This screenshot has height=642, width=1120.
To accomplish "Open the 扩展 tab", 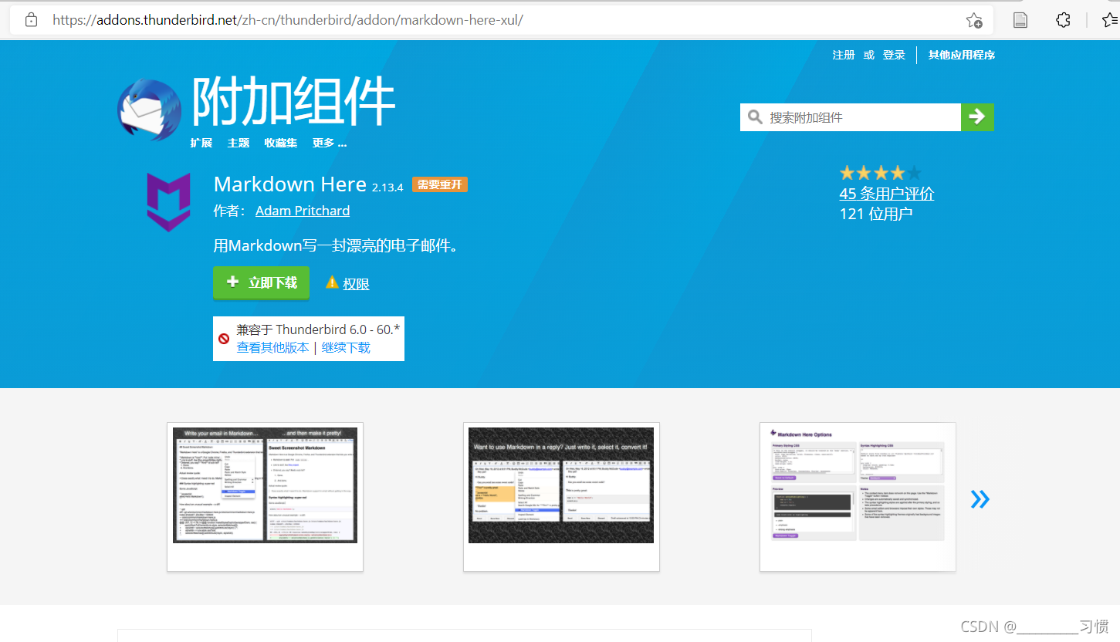I will tap(201, 143).
